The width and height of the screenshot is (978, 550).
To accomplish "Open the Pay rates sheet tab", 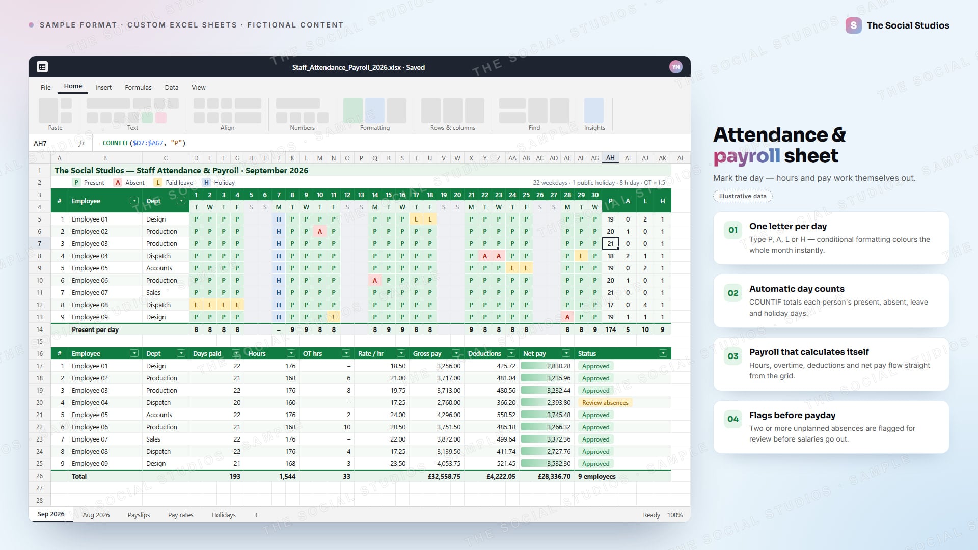I will (180, 515).
